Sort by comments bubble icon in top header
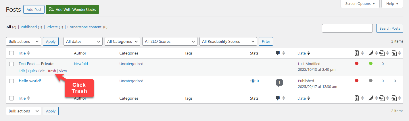 point(278,53)
